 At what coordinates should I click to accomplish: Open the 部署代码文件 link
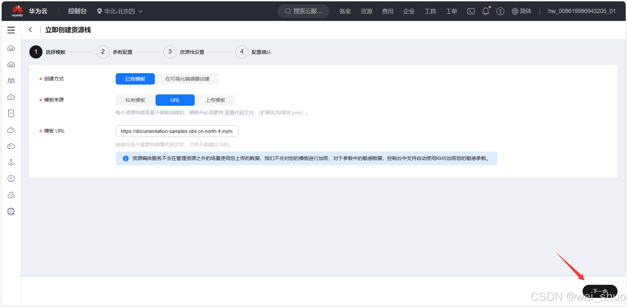[240, 112]
